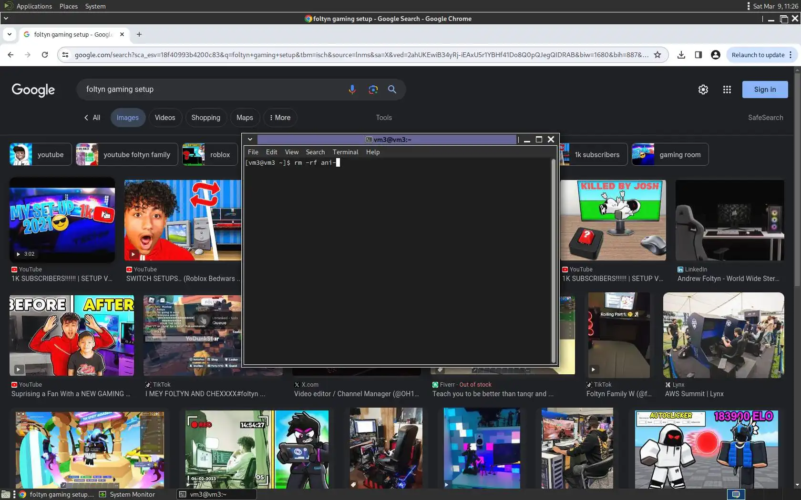Image resolution: width=801 pixels, height=500 pixels.
Task: Switch to Videos results
Action: click(x=165, y=118)
